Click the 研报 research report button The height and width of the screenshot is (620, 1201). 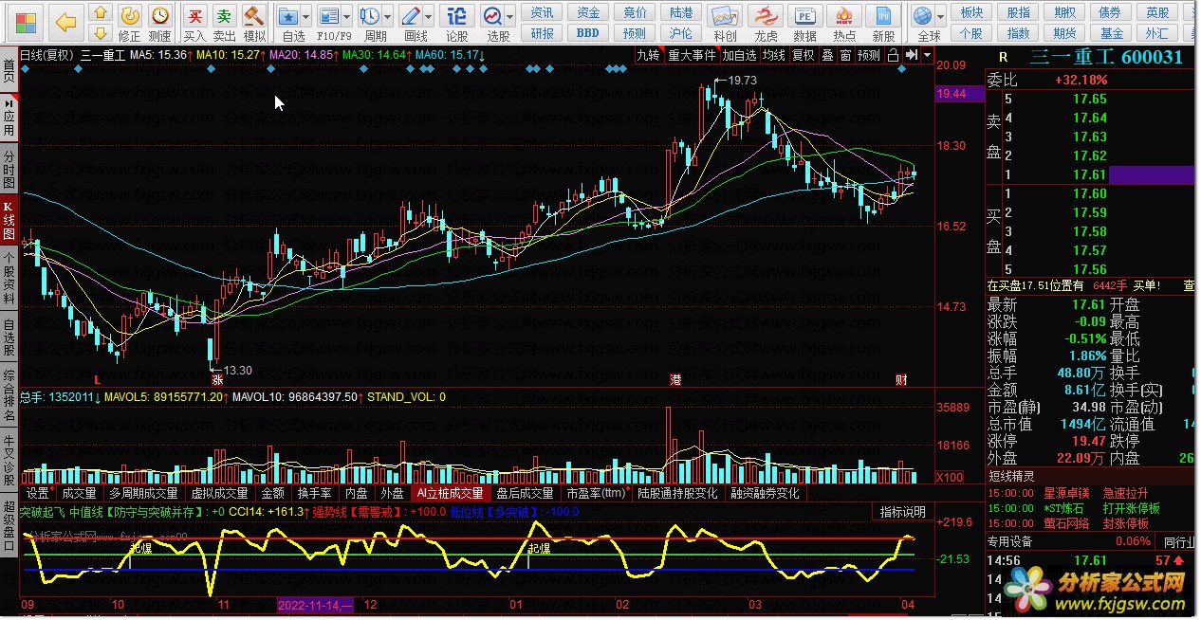[543, 33]
